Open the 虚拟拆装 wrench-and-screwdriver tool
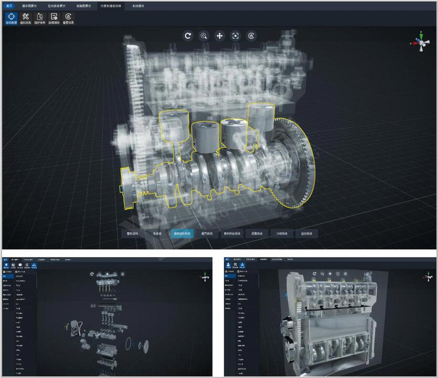The width and height of the screenshot is (438, 378). pyautogui.click(x=26, y=19)
